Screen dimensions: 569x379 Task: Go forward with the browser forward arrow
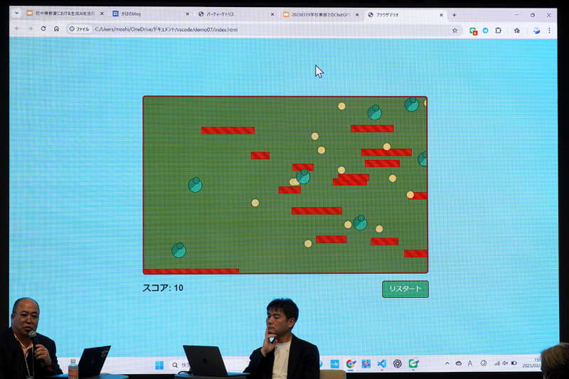(31, 28)
